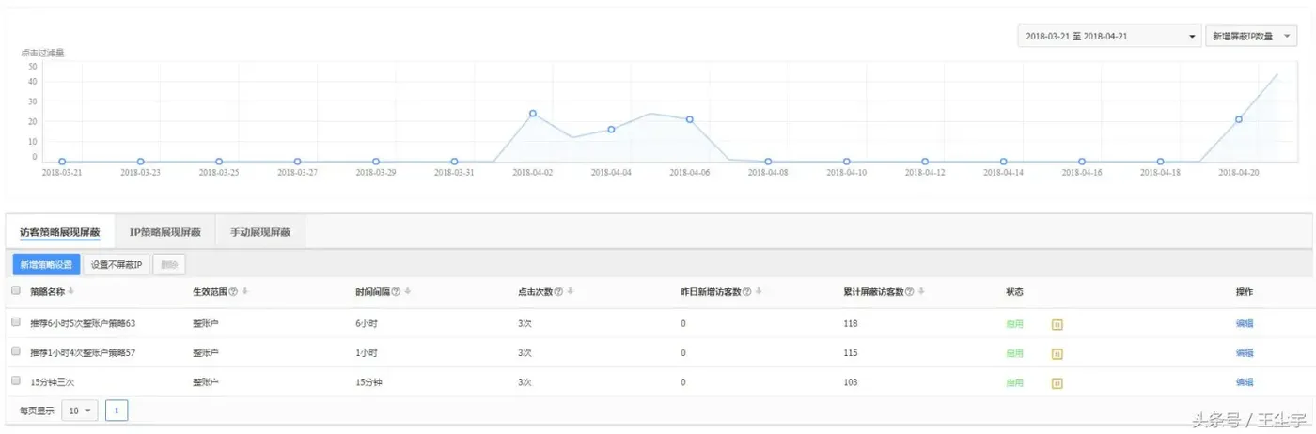Viewport: 1316px width, 434px height.
Task: Open help icon next to 生效范围
Action: coord(233,292)
